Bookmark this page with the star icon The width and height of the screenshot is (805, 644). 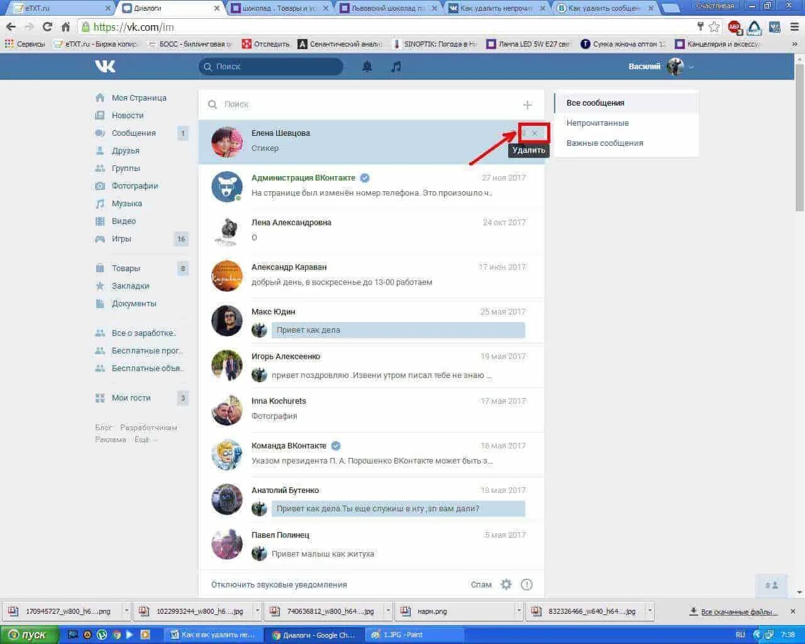coord(714,27)
